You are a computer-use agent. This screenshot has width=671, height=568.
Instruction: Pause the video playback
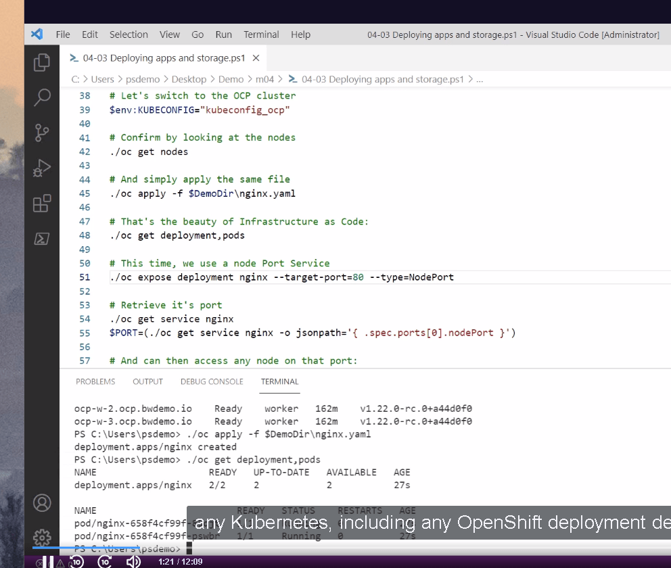(x=48, y=562)
